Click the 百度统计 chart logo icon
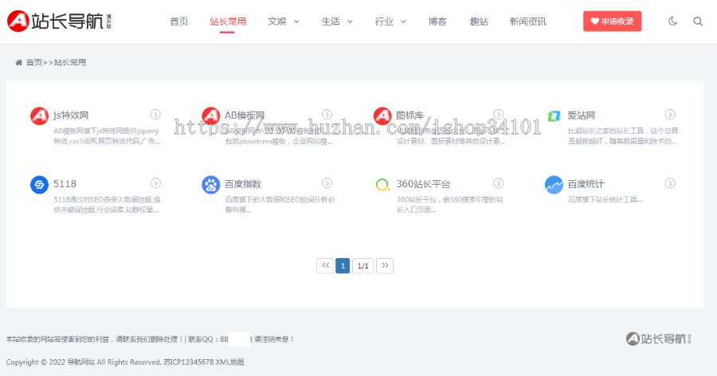 coord(554,184)
